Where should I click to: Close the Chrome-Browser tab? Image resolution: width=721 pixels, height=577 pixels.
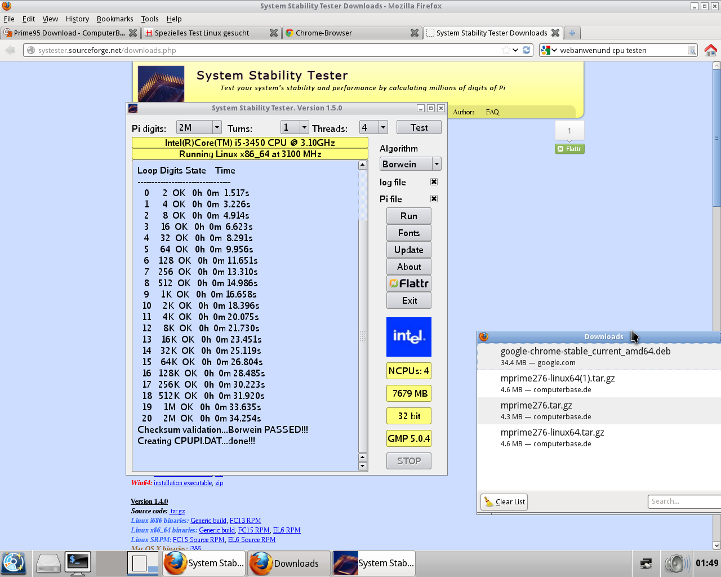click(415, 33)
